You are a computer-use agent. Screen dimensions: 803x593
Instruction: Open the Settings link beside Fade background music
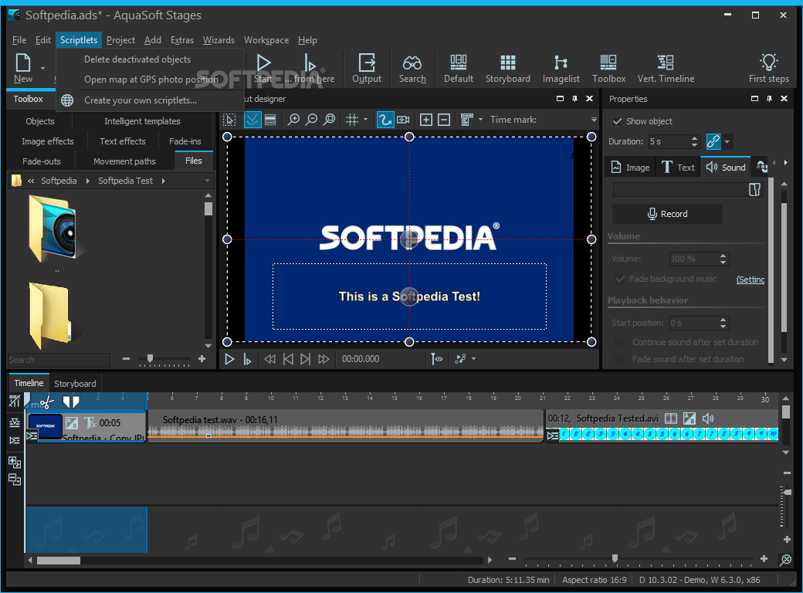pos(750,279)
